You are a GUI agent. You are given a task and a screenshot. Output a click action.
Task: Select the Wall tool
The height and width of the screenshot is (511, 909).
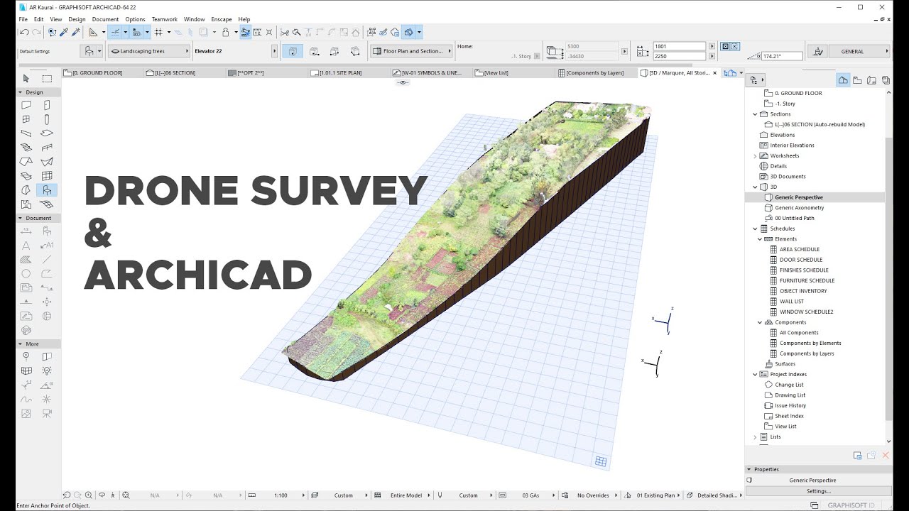pyautogui.click(x=26, y=105)
